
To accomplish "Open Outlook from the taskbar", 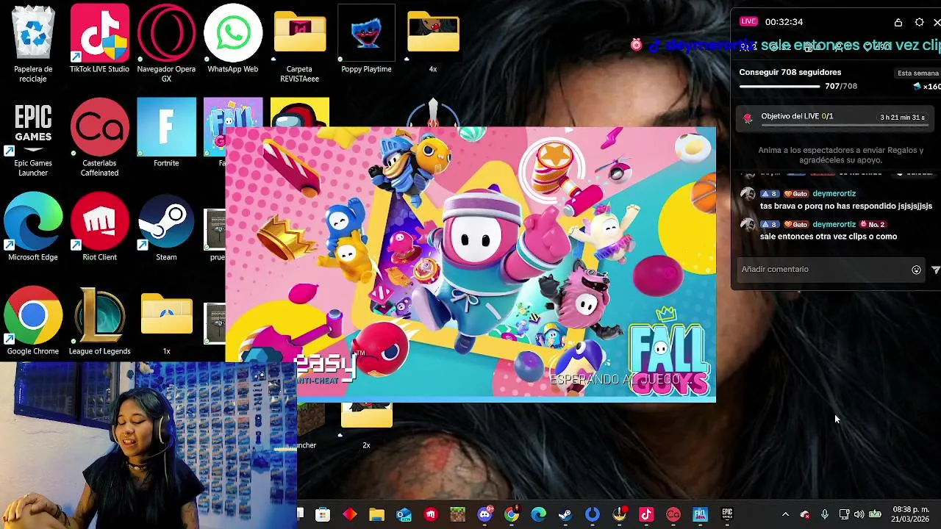I will point(404,514).
